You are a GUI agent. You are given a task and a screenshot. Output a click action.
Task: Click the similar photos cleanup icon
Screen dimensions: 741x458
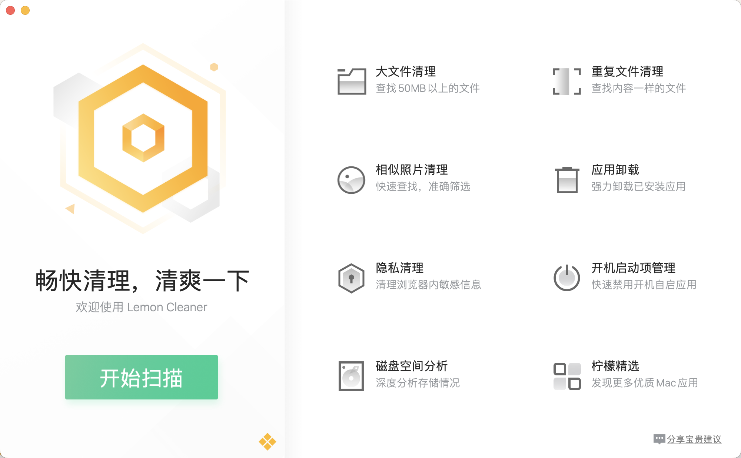pos(351,180)
